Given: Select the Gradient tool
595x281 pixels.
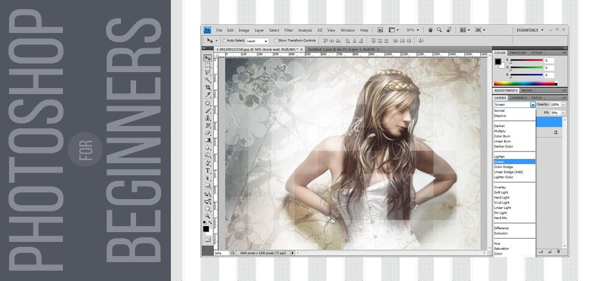Looking at the screenshot, I should pyautogui.click(x=207, y=140).
